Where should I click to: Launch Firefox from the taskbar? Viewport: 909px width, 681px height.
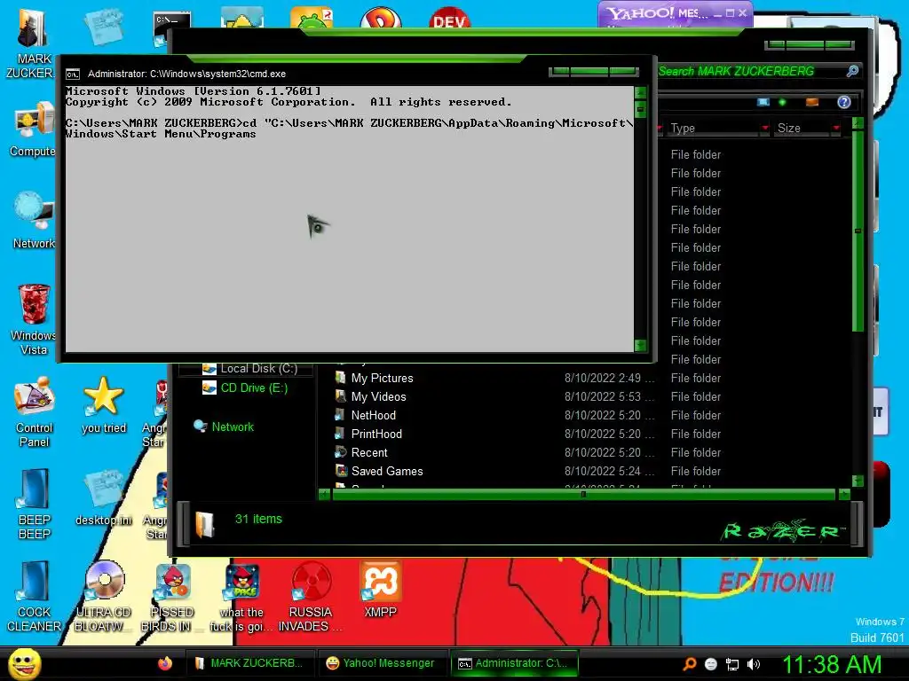tap(165, 663)
